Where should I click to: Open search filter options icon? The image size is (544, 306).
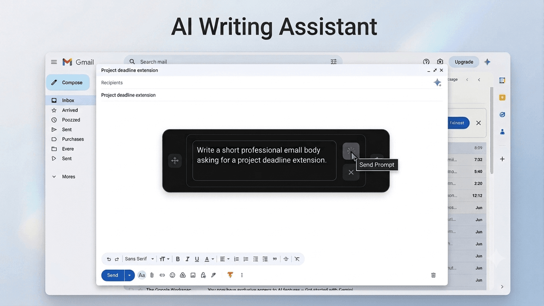[x=334, y=62]
